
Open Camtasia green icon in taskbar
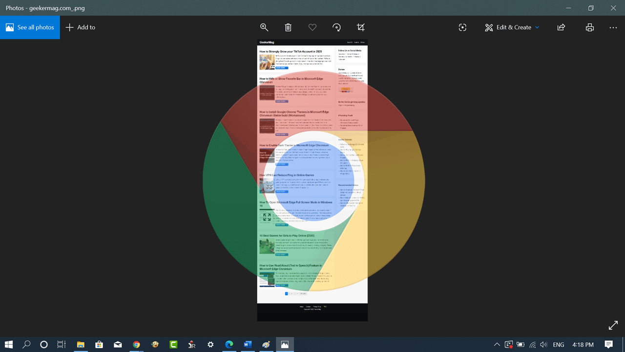click(173, 345)
